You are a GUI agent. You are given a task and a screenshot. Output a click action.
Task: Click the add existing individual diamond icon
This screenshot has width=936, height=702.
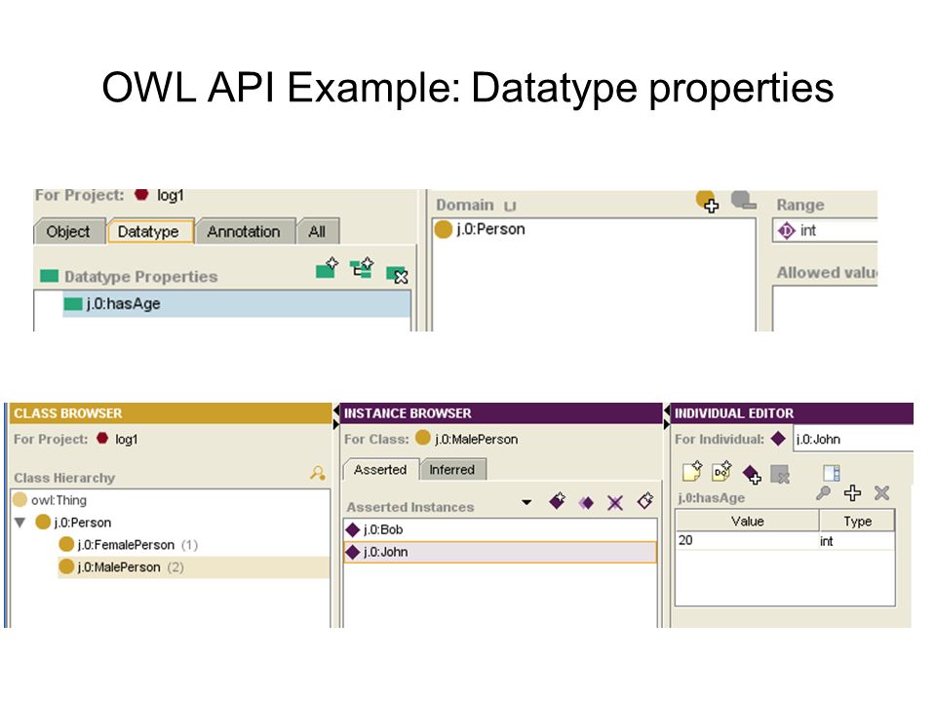click(x=752, y=475)
